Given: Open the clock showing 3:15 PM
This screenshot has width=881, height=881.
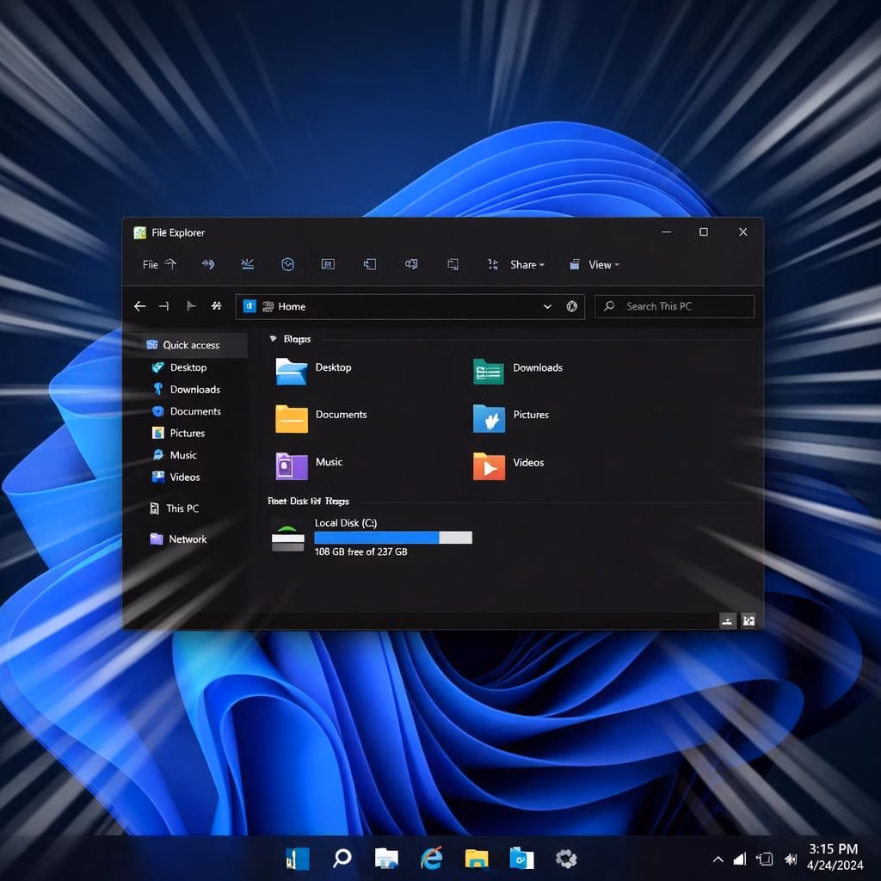Looking at the screenshot, I should (x=835, y=857).
